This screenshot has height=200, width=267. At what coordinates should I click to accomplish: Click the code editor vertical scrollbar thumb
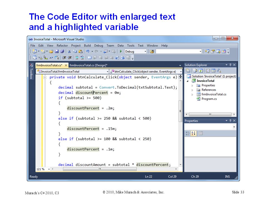point(180,111)
